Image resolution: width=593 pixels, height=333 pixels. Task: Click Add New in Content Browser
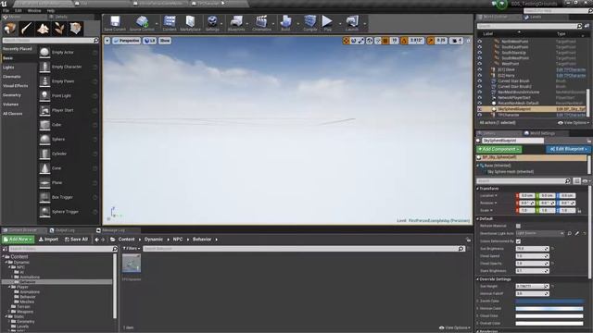pyautogui.click(x=18, y=240)
